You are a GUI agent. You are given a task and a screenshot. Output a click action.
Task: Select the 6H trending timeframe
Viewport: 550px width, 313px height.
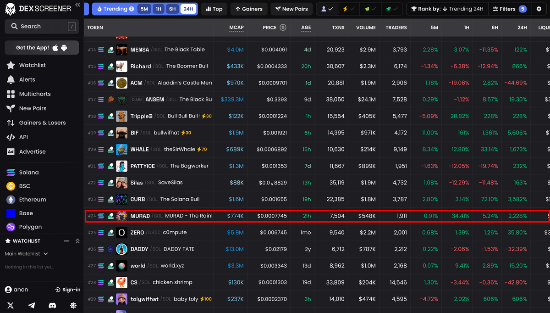172,9
